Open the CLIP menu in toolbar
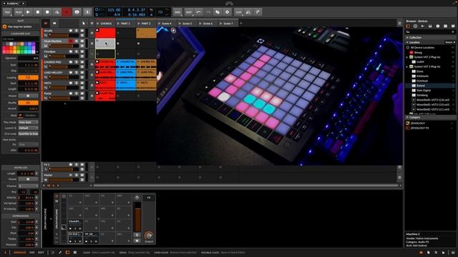The height and width of the screenshot is (257, 458). [x=238, y=12]
